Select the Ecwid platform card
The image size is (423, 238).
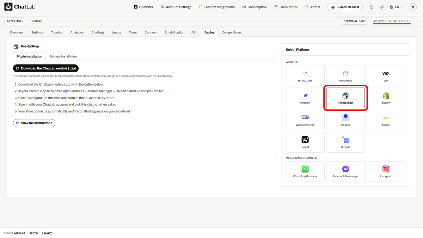click(x=305, y=142)
